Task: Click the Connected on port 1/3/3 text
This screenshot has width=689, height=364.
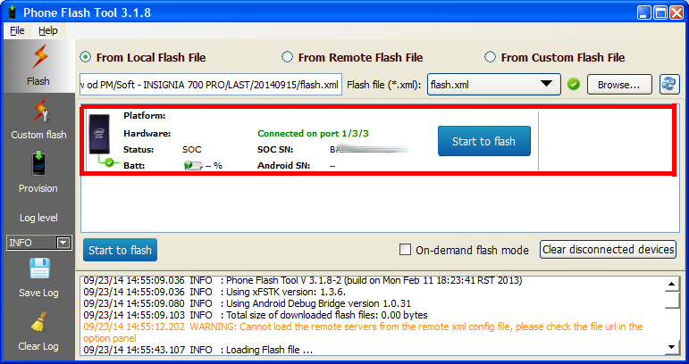Action: (x=313, y=133)
